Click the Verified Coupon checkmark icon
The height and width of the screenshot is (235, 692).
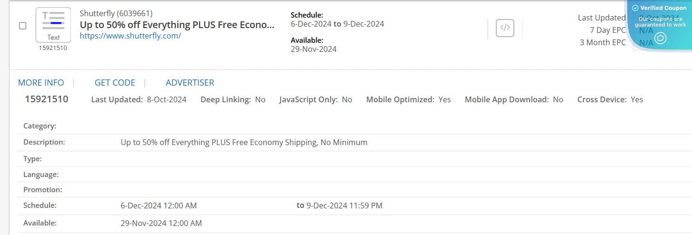click(x=635, y=8)
